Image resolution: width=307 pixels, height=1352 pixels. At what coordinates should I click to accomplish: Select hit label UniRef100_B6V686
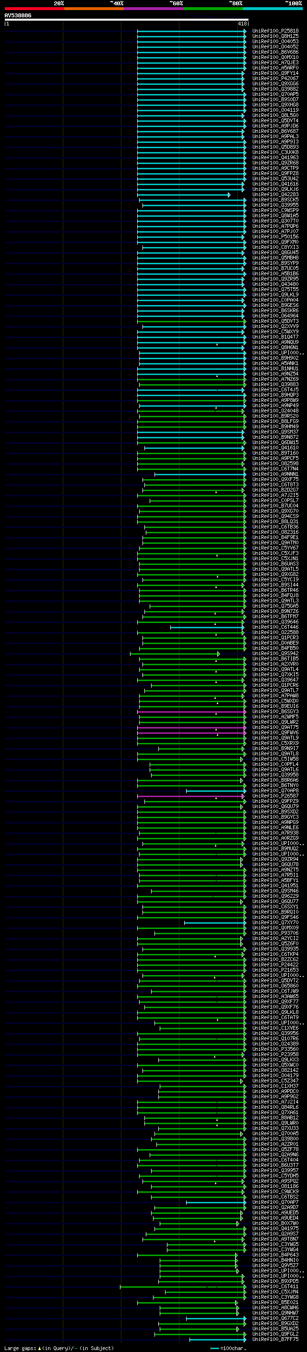275,52
